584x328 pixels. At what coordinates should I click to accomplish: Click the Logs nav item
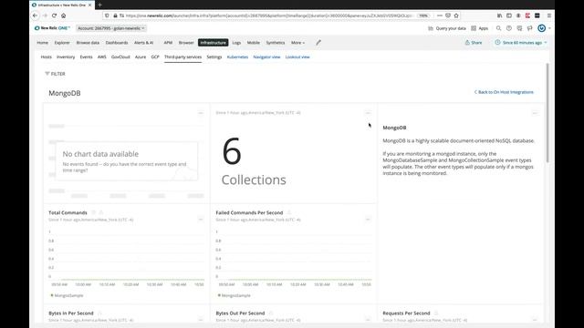point(236,43)
